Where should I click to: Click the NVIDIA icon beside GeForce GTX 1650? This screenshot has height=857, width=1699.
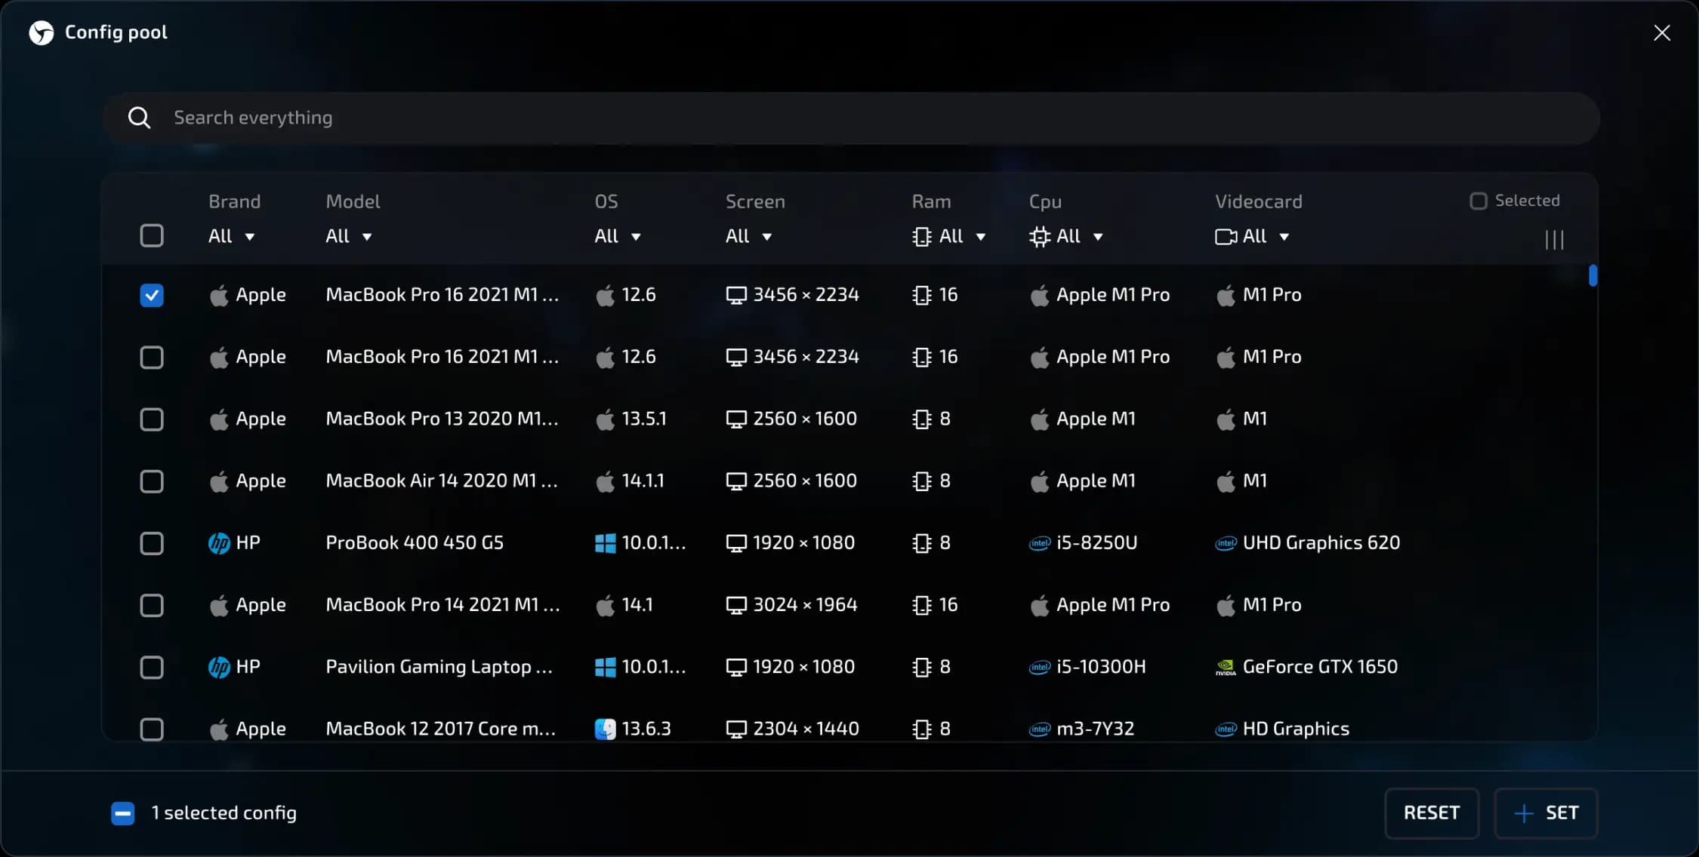[x=1226, y=667]
